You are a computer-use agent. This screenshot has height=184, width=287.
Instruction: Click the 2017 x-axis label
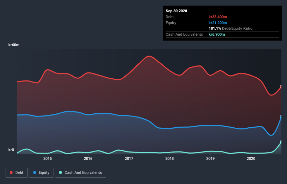click(x=129, y=158)
